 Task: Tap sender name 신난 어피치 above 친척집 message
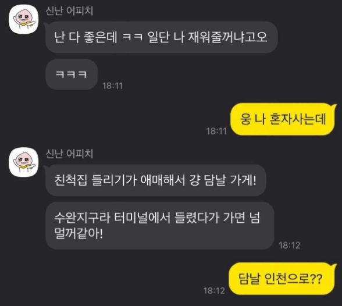pos(69,154)
